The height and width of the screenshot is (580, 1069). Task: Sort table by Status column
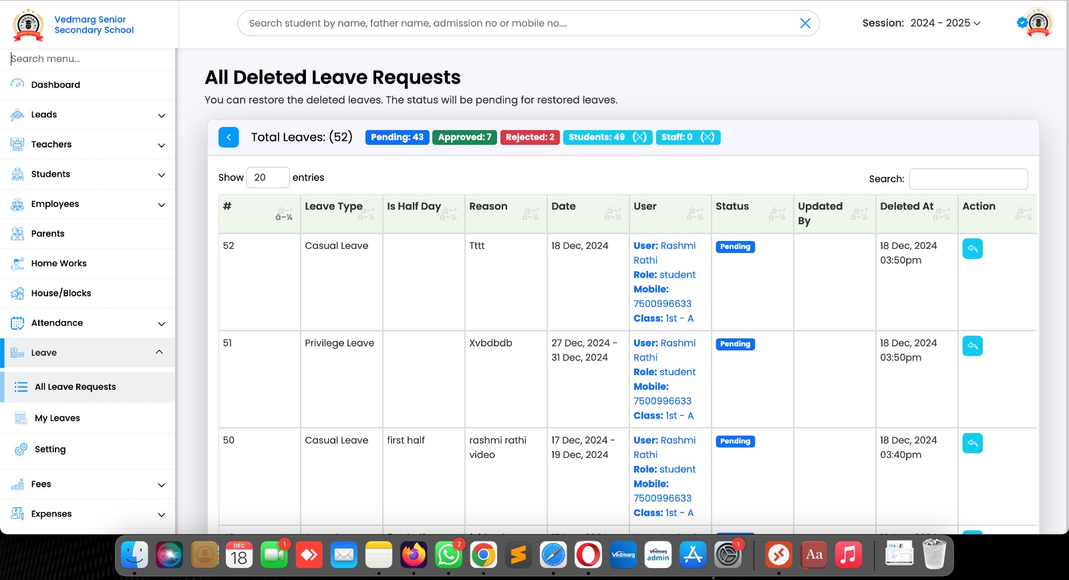752,214
